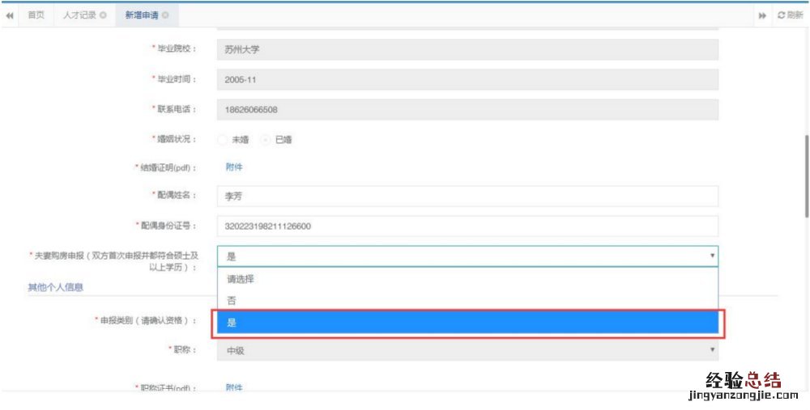Click the 毕业院校 field showing 苏州大学
Image resolution: width=810 pixels, height=410 pixels.
467,49
